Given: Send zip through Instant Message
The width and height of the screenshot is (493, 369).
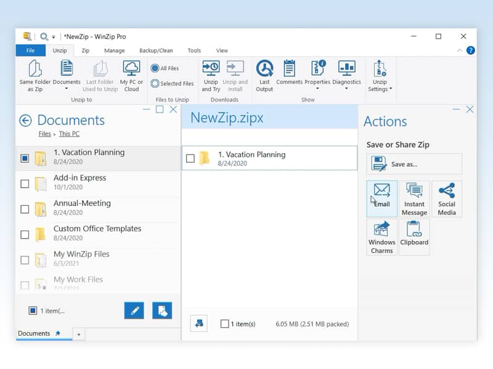Looking at the screenshot, I should tap(414, 198).
